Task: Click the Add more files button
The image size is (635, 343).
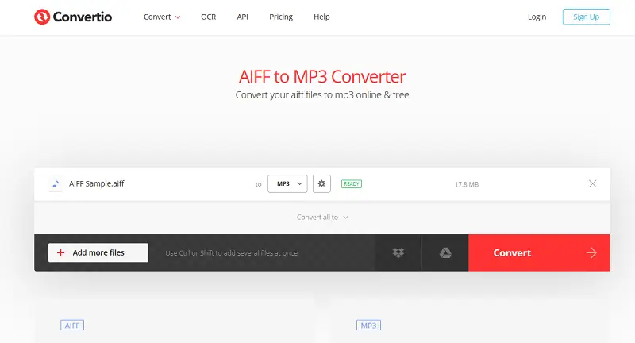Action: 98,252
